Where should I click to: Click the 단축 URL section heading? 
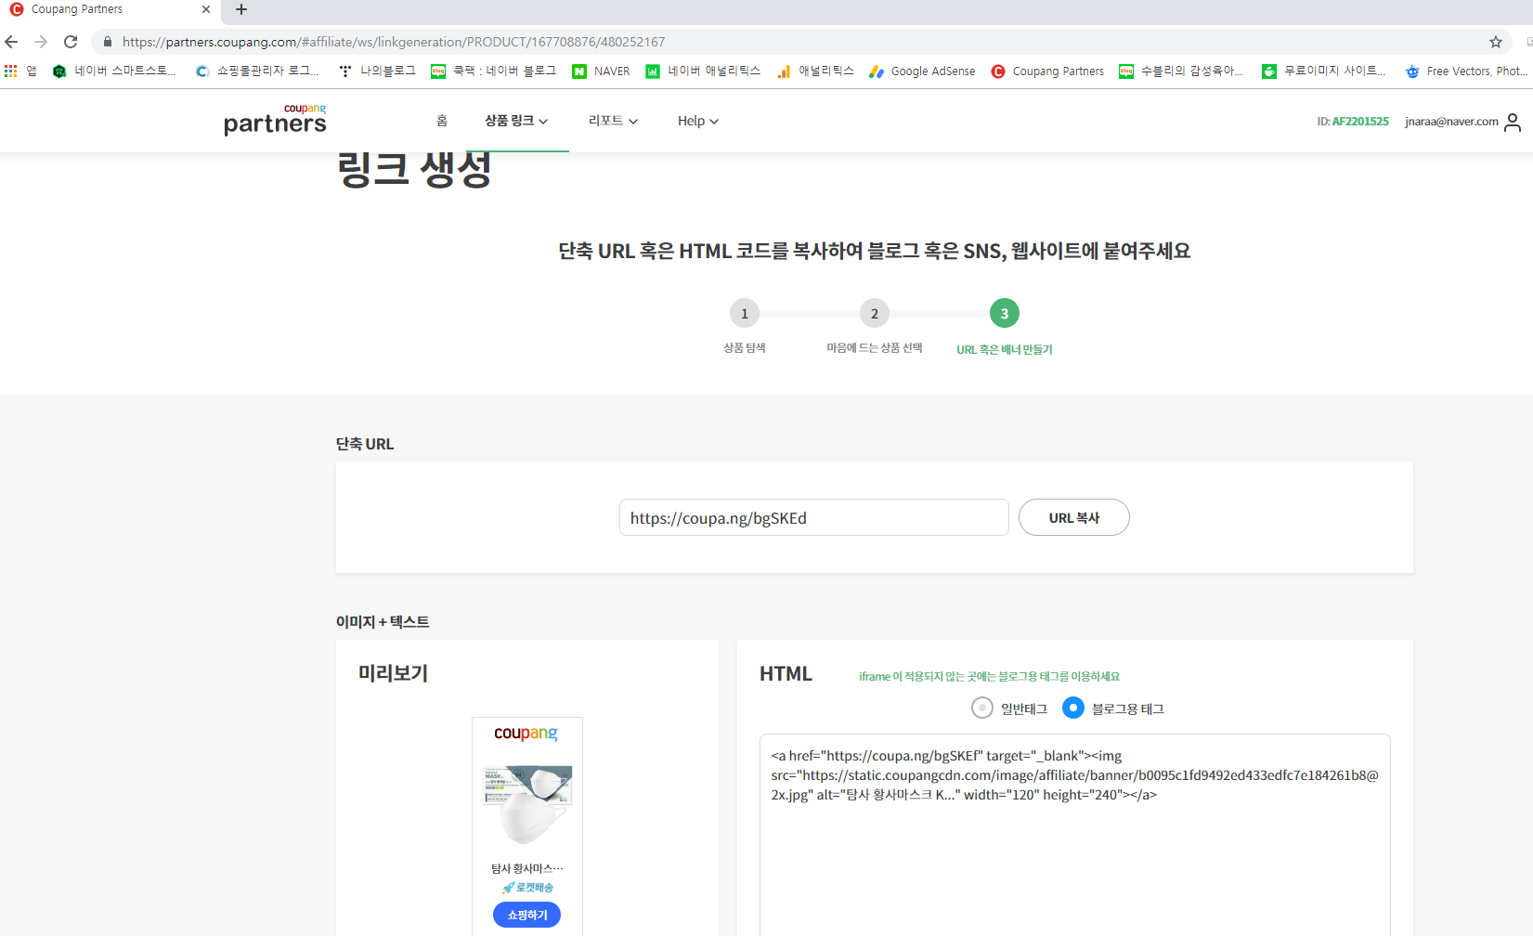pyautogui.click(x=365, y=444)
